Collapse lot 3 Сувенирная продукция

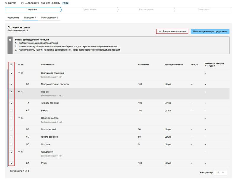[19, 73]
